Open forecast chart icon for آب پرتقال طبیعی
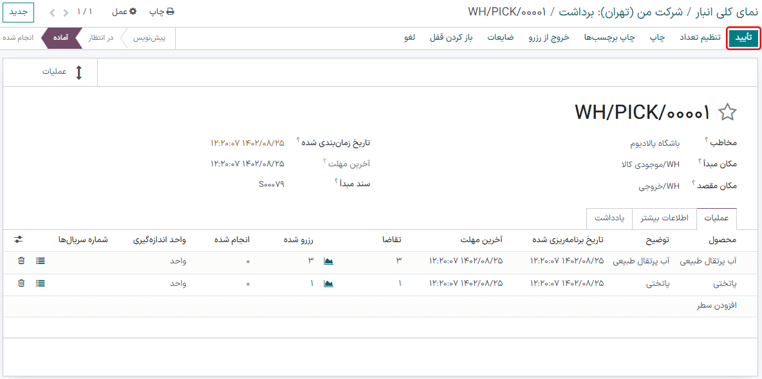This screenshot has height=379, width=762. pos(328,261)
